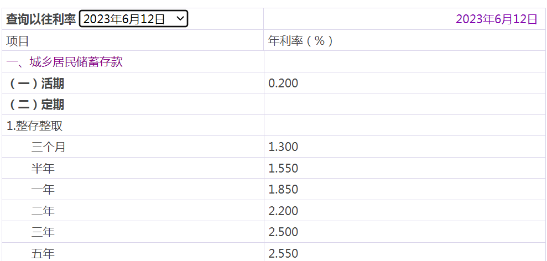Viewport: 547px width, 261px height.
Task: Click the purple 2023年6月12日 date text
Action: (x=497, y=19)
